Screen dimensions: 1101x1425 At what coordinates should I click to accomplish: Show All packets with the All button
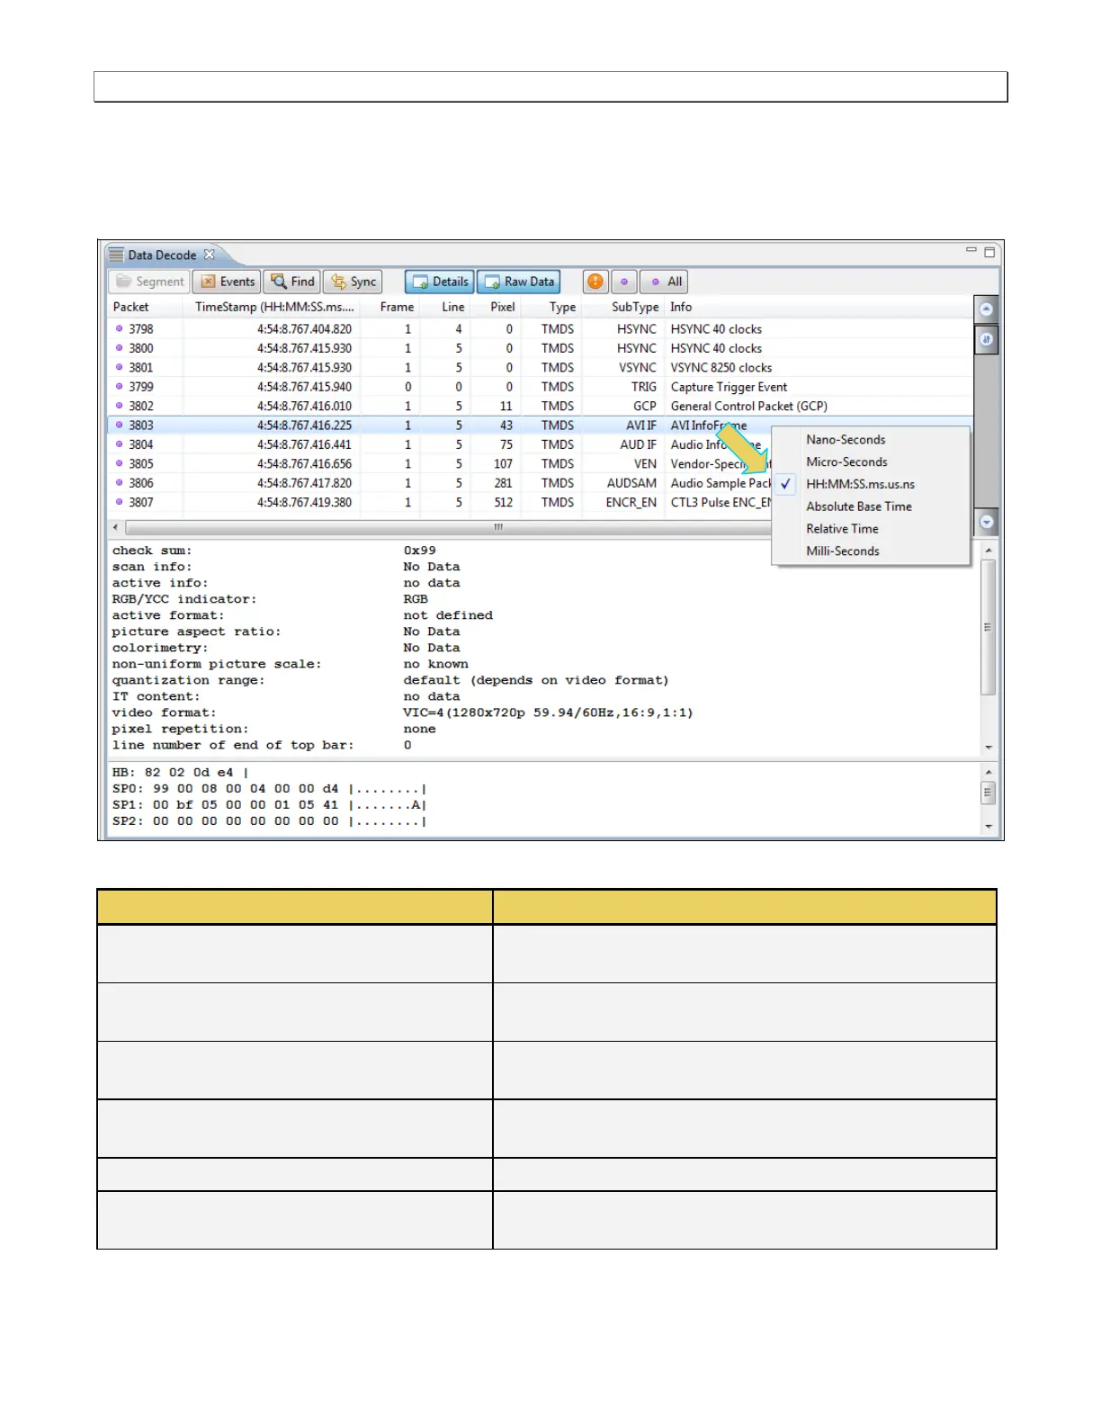tap(667, 282)
